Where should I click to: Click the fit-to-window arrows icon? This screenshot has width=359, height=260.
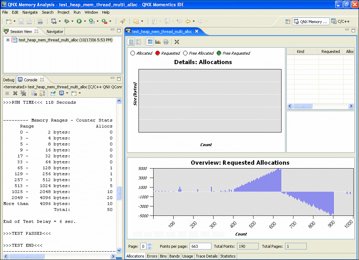point(177,42)
